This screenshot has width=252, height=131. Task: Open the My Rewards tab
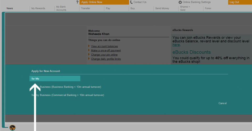pyautogui.click(x=38, y=8)
